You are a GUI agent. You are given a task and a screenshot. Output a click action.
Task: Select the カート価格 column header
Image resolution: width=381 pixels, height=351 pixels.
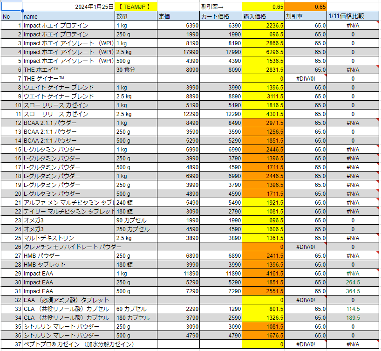[221, 16]
